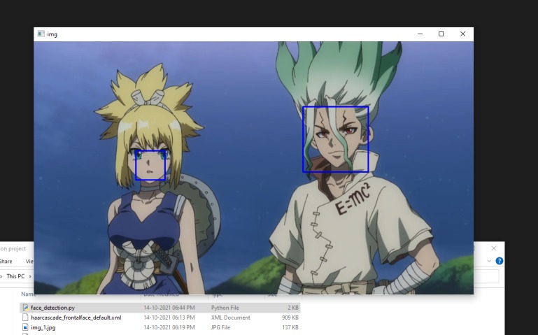Screen dimensions: 538x335
Task: Click the File Explorer search box
Action: (x=486, y=276)
